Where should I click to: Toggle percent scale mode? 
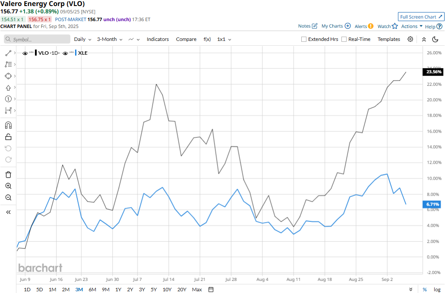(425, 289)
